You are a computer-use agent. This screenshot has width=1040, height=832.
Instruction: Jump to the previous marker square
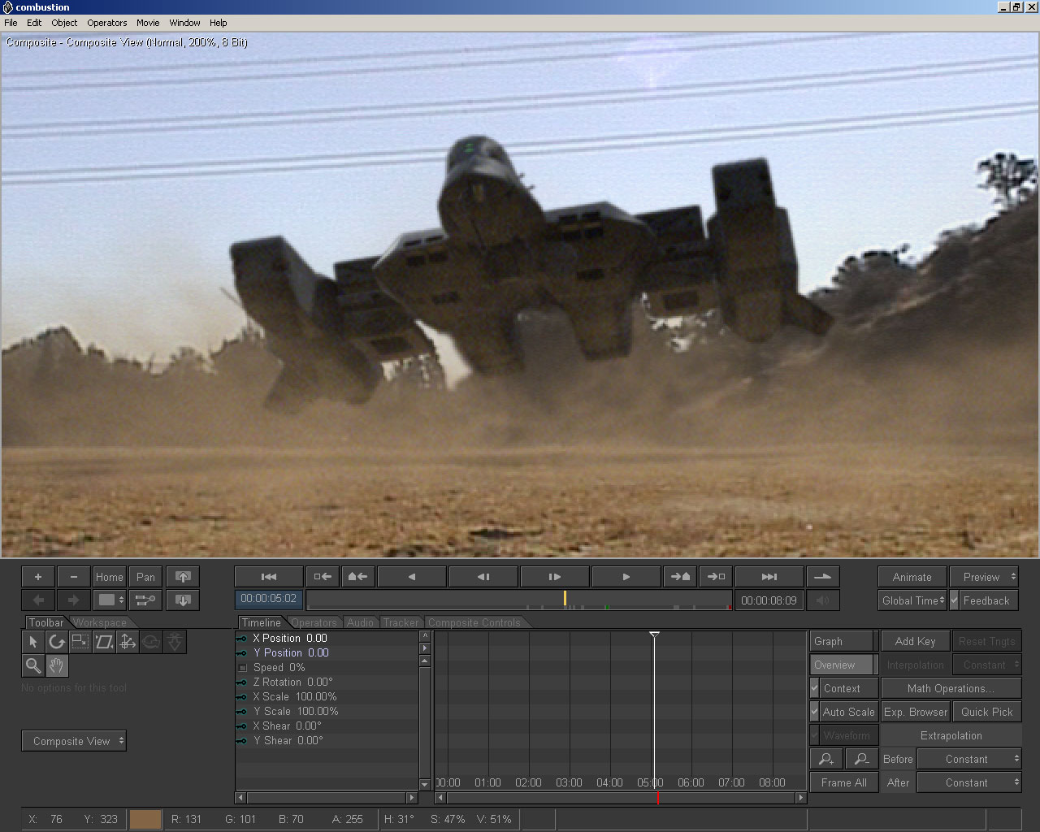click(323, 577)
